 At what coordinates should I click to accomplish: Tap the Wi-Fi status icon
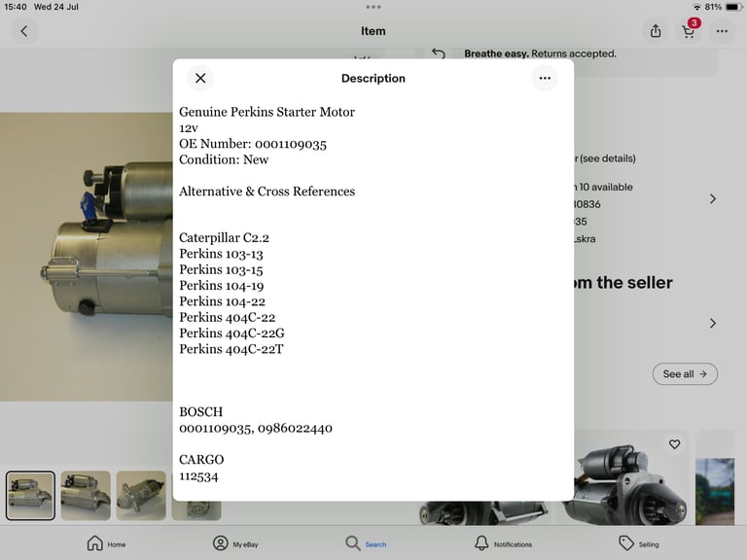click(x=697, y=7)
